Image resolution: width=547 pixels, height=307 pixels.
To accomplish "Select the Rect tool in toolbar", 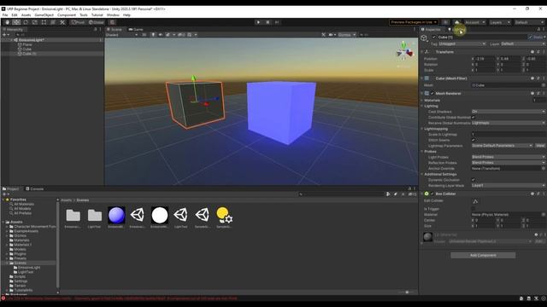I will tap(44, 22).
